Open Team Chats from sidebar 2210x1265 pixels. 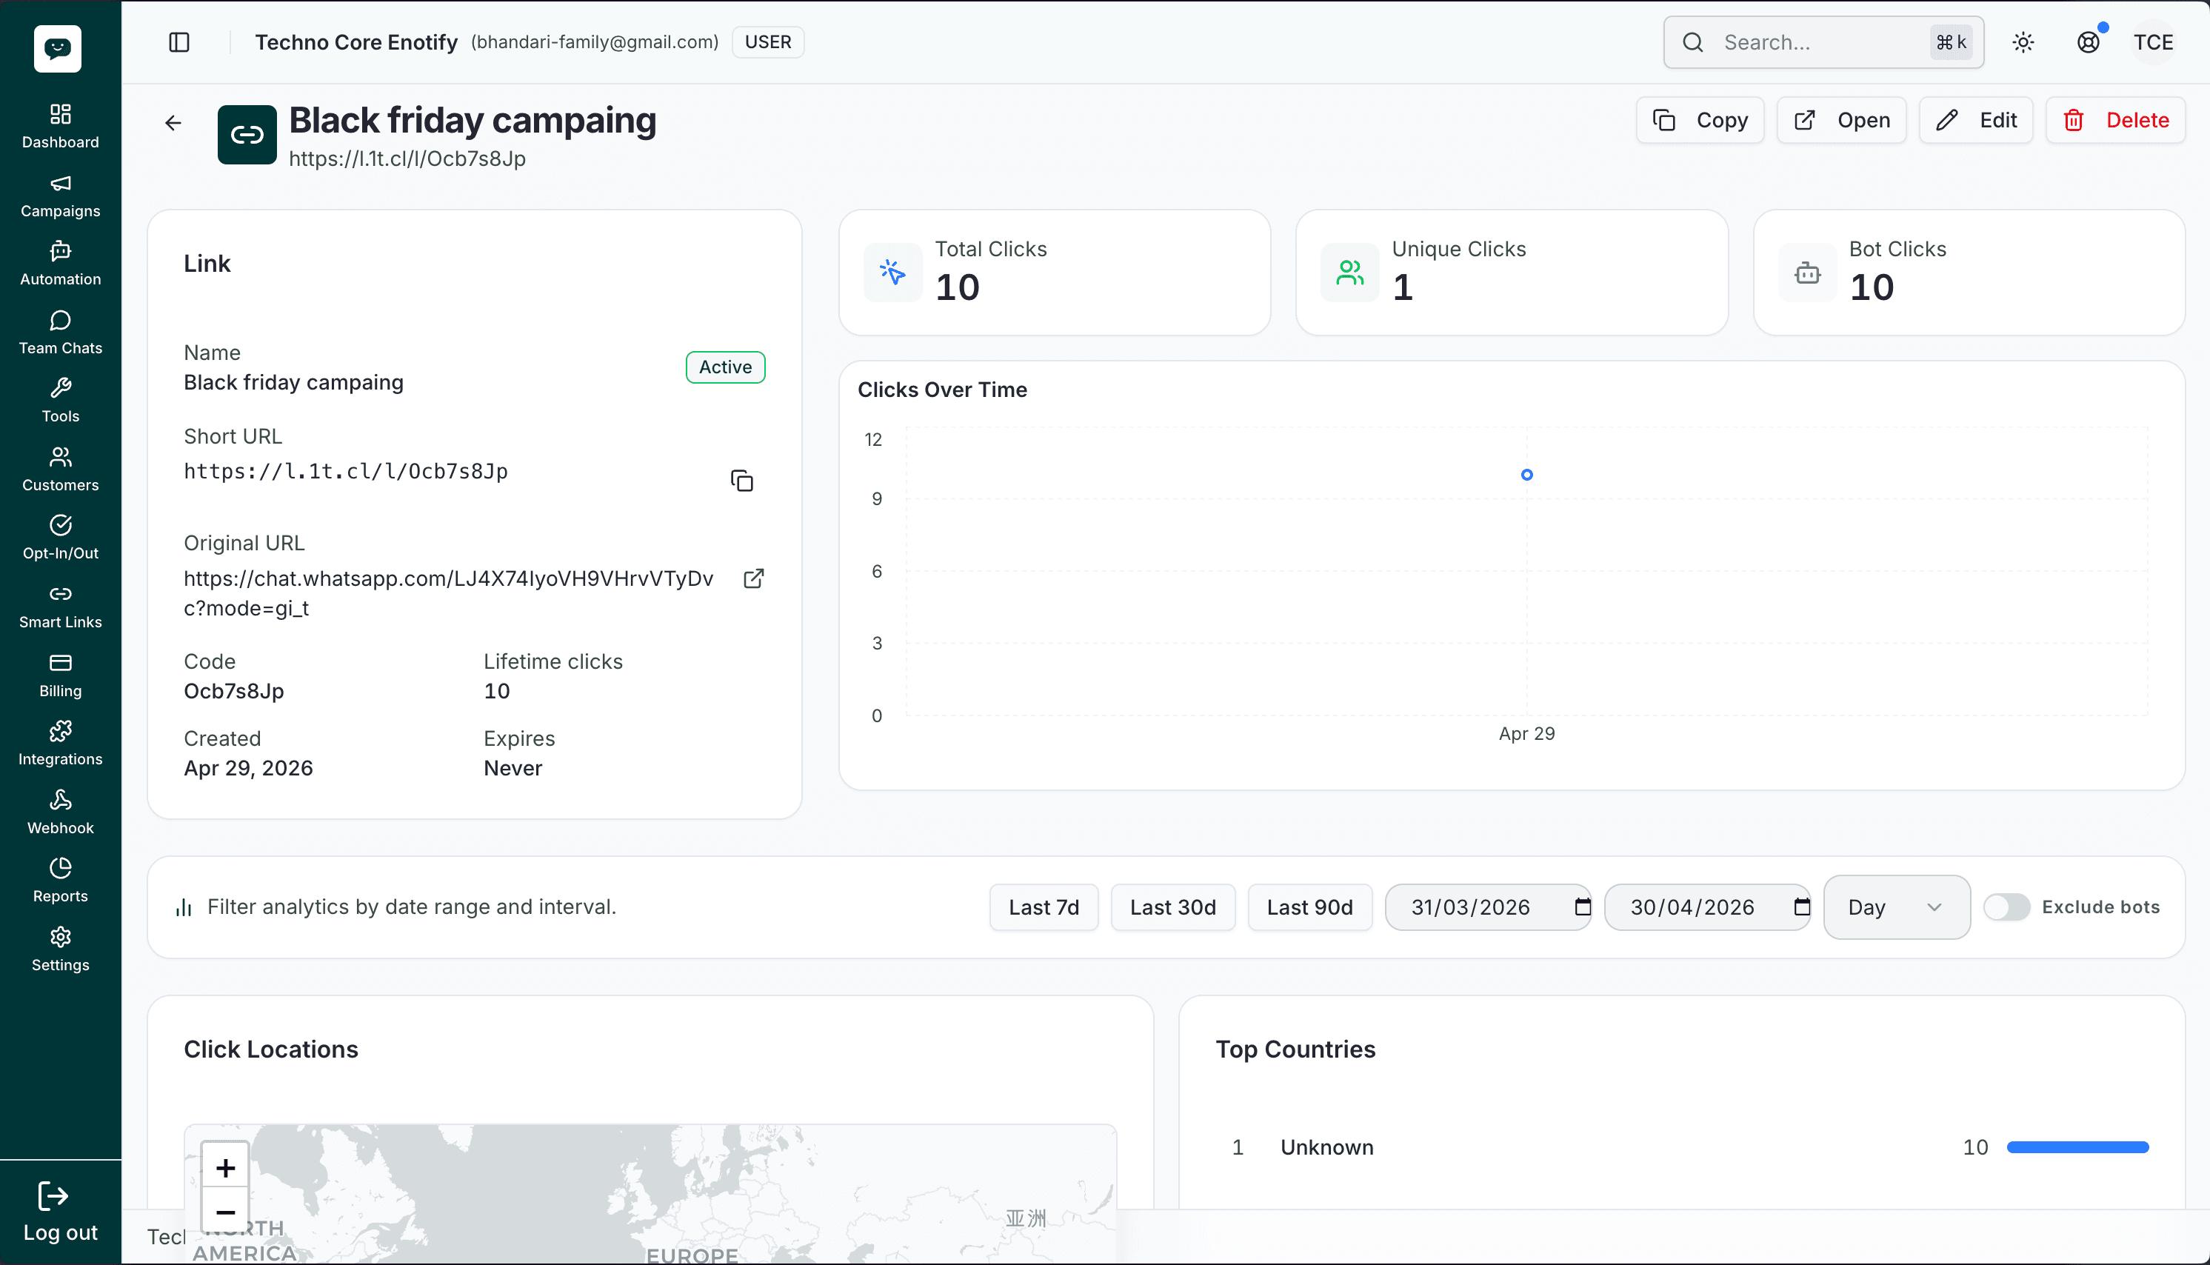[x=60, y=332]
